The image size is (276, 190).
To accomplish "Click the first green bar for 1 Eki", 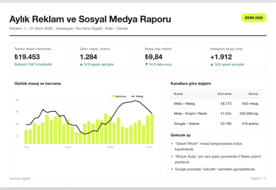I will tap(26, 137).
